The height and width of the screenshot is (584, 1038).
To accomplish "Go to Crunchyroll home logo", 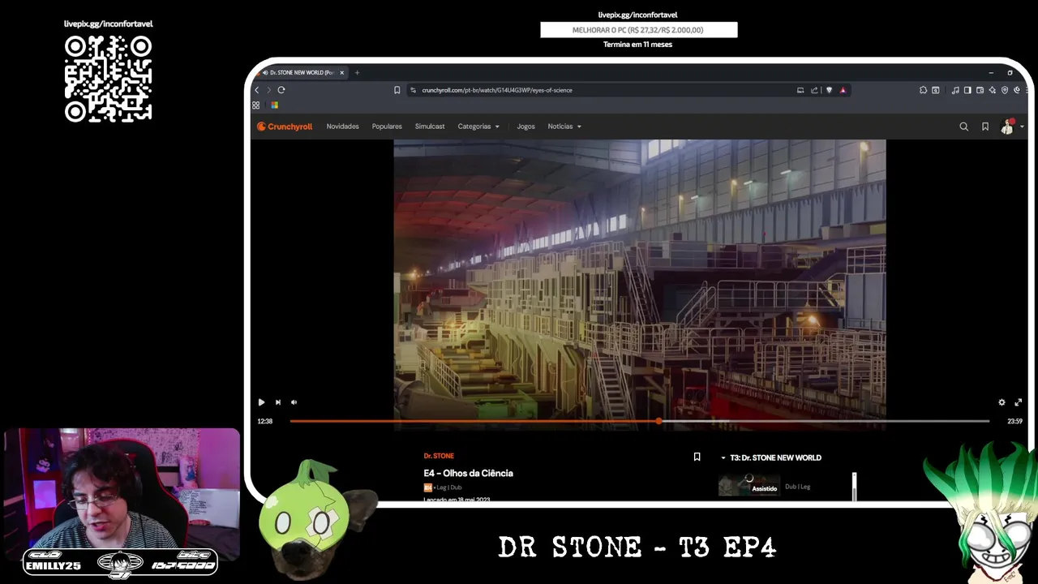I will pos(285,127).
